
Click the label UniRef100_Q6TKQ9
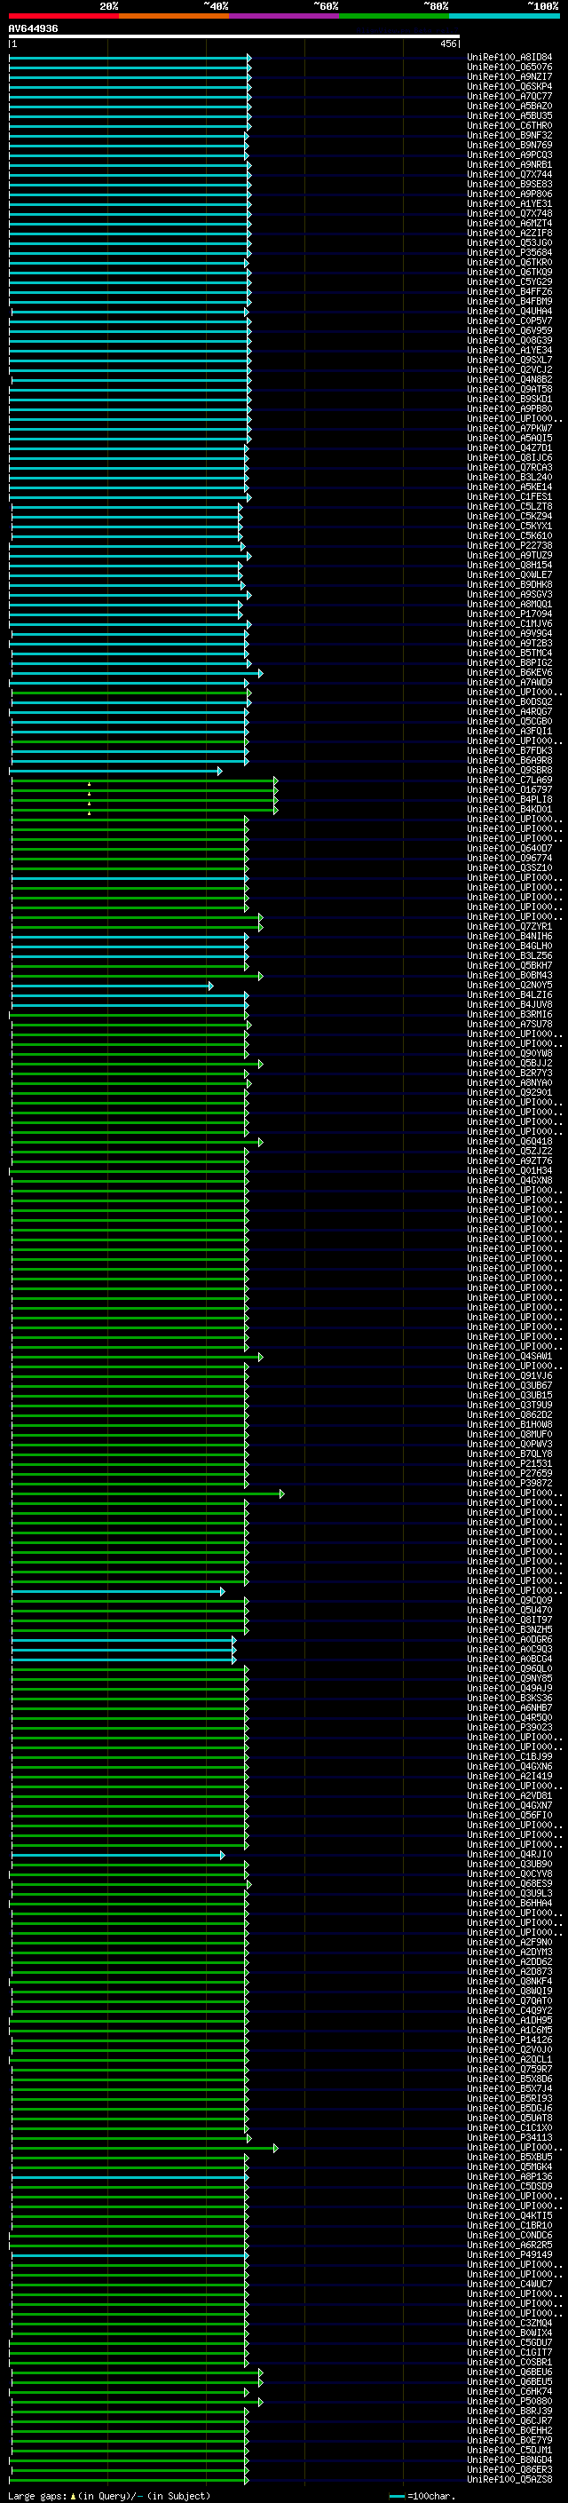[509, 272]
